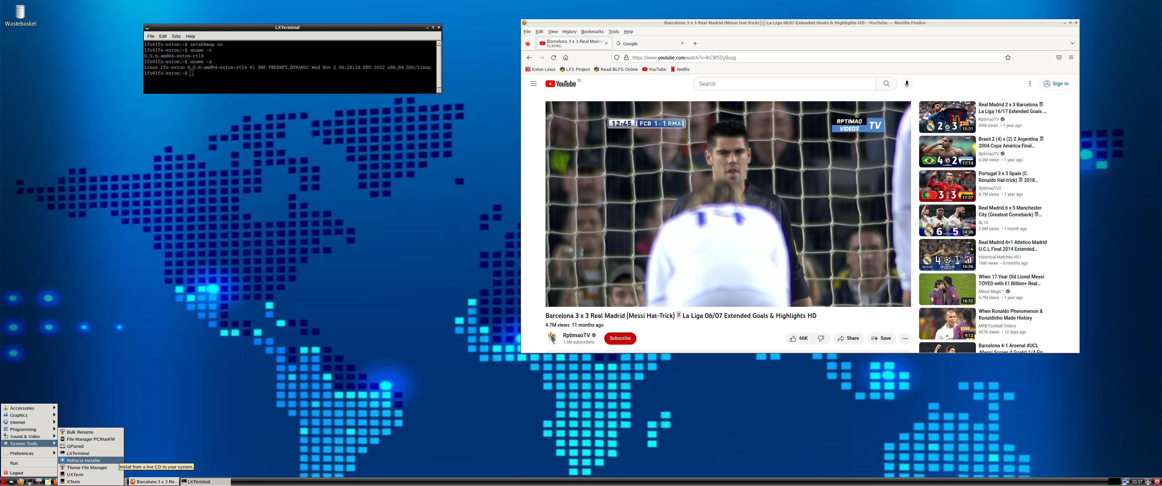Open the Wastebasket desktop icon
The image size is (1162, 486).
(20, 15)
